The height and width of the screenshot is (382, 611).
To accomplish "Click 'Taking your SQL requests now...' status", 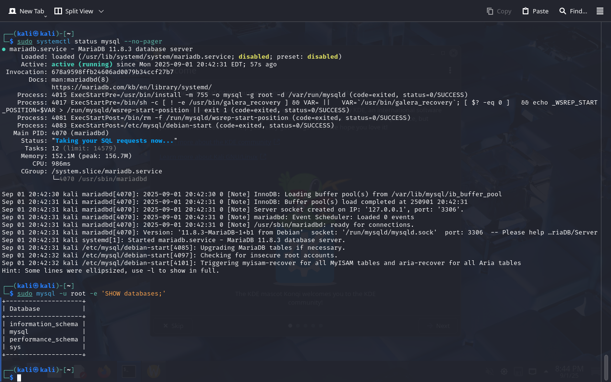I will pyautogui.click(x=115, y=140).
